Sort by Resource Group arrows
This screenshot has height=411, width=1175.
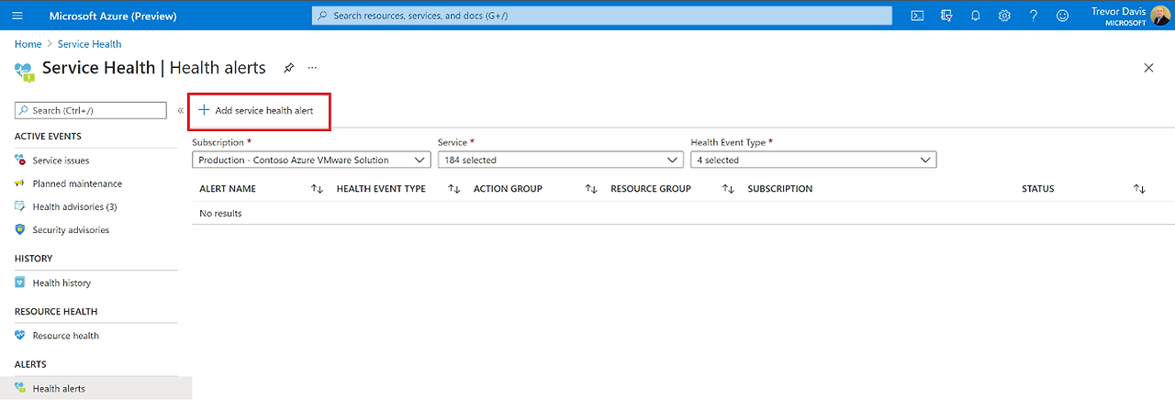[728, 189]
